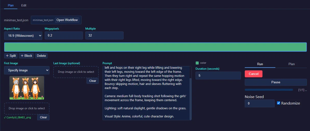The image size is (310, 131).
Task: Click the First Image drop zone
Action: pyautogui.click(x=27, y=108)
